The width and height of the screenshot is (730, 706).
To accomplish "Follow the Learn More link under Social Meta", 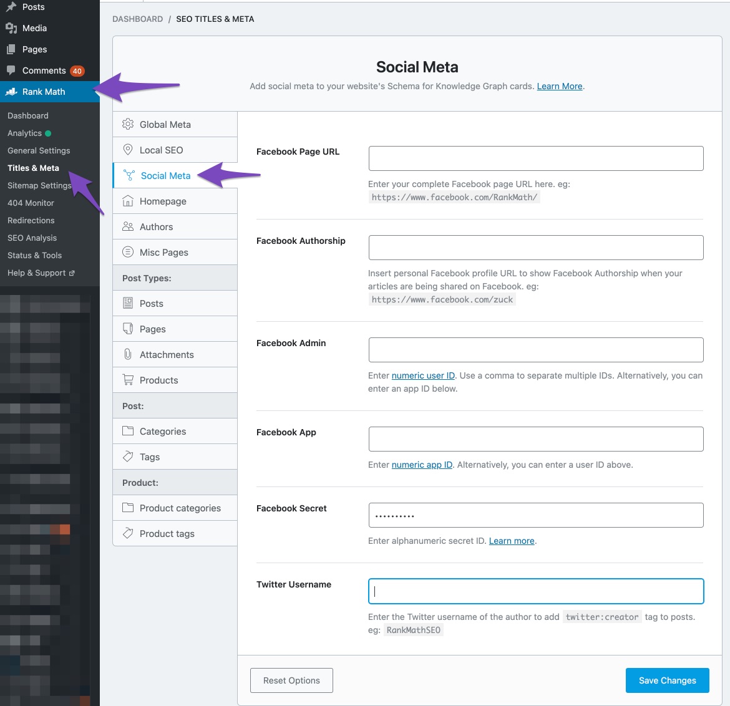I will (560, 86).
